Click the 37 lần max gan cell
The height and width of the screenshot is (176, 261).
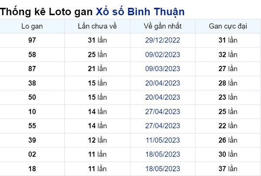(228, 169)
